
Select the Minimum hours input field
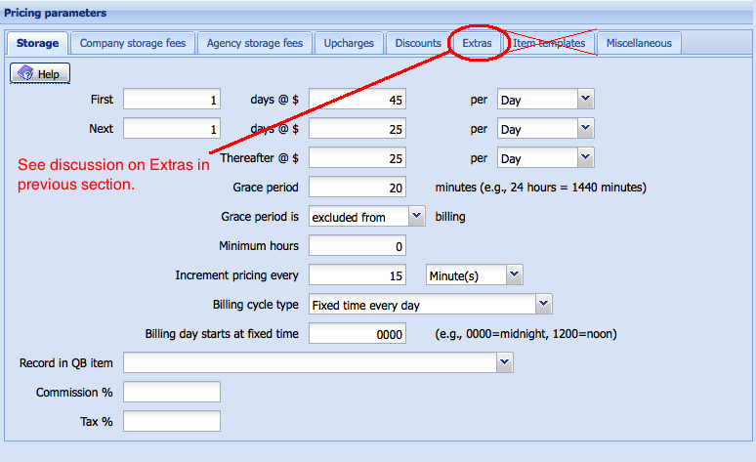tap(357, 246)
